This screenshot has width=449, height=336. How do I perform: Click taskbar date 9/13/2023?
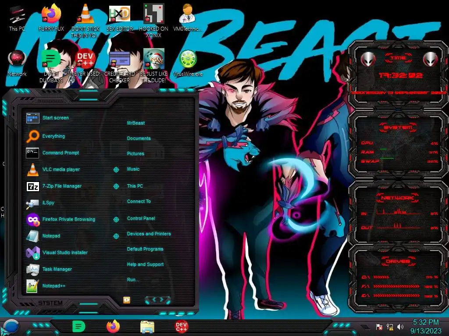click(x=426, y=331)
